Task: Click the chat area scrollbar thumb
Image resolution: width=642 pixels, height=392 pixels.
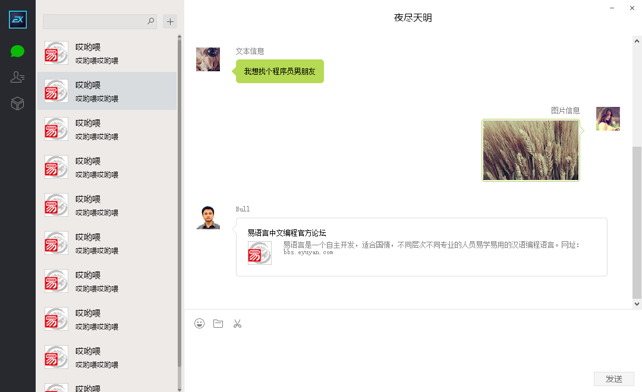Action: 637,222
